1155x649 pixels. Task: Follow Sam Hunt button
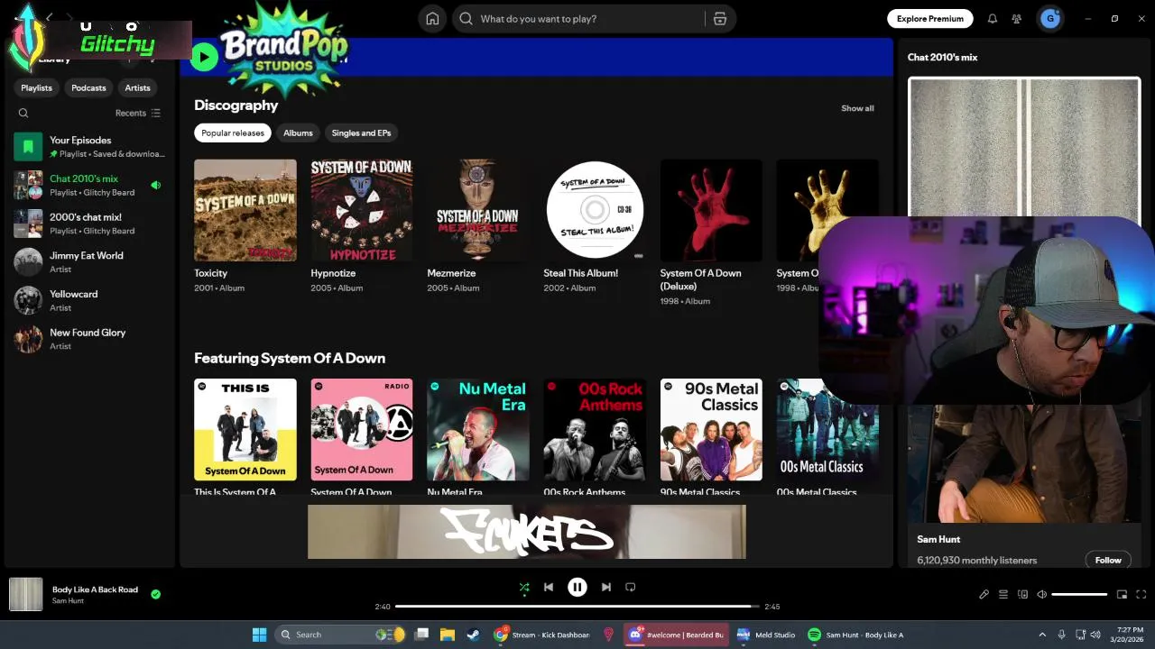pyautogui.click(x=1108, y=560)
